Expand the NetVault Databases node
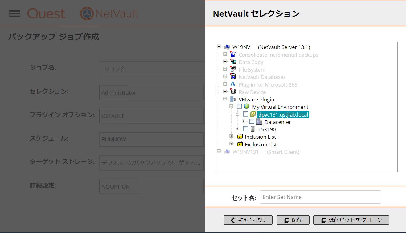 tap(225, 76)
